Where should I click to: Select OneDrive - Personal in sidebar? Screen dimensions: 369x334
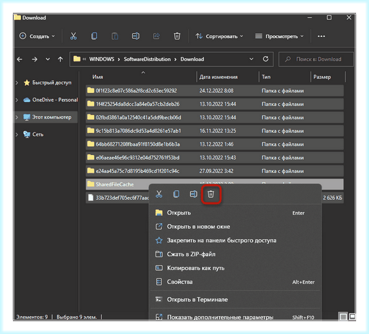[x=55, y=100]
